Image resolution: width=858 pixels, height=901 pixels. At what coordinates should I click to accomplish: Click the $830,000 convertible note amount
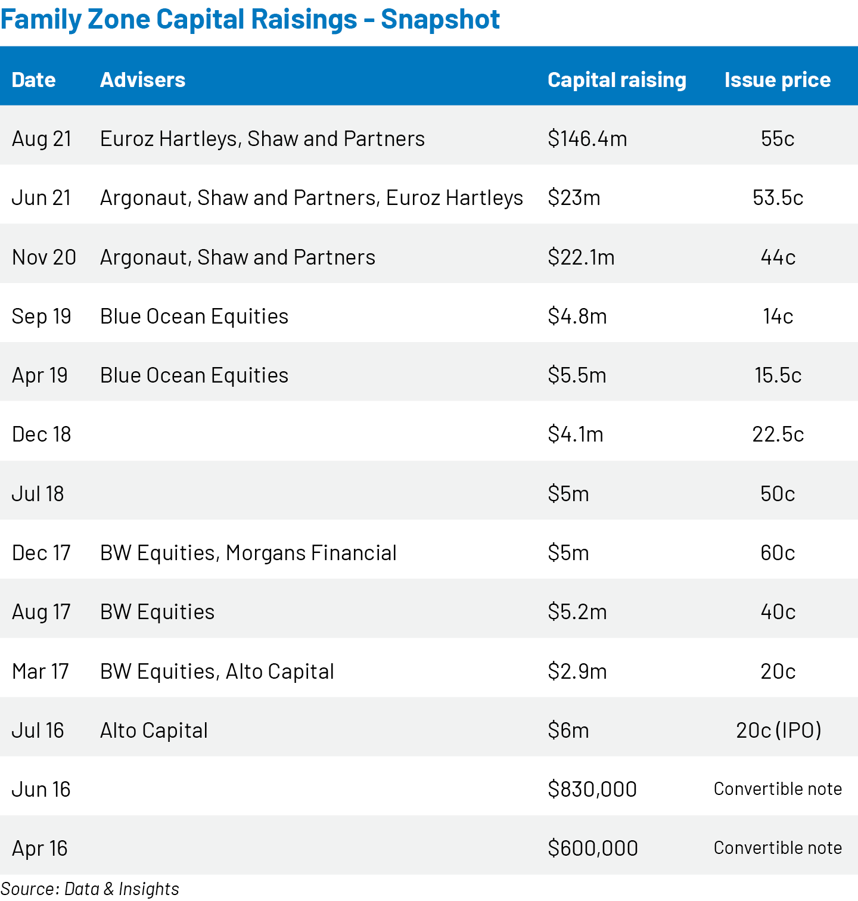[x=592, y=790]
